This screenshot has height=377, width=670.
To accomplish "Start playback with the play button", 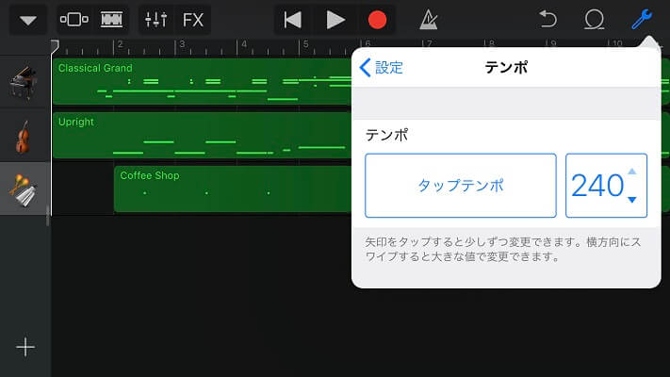I will (x=335, y=20).
